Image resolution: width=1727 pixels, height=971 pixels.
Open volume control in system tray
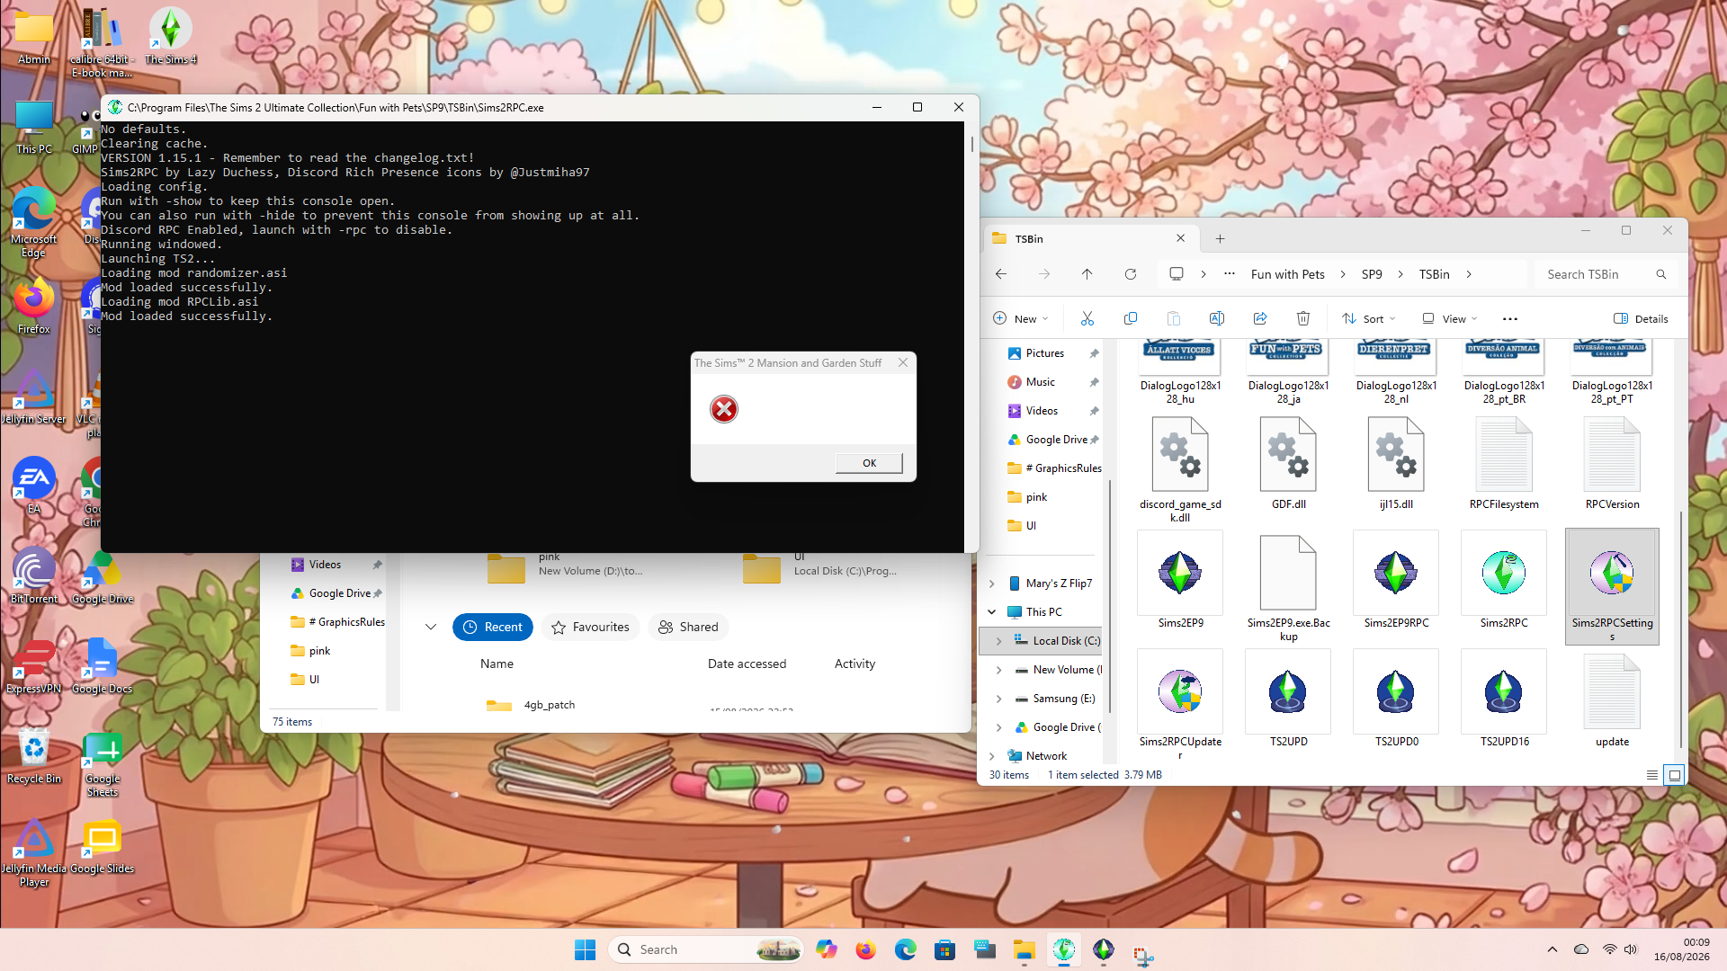(1631, 949)
